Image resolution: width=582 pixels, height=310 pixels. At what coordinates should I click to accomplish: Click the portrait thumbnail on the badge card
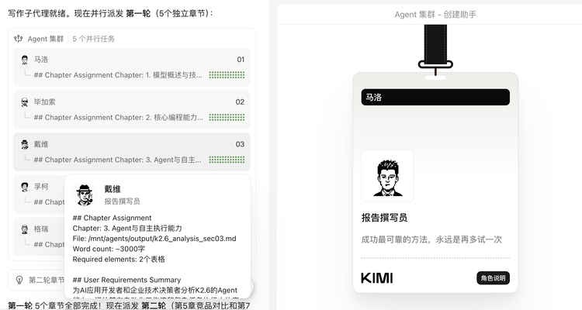(x=387, y=176)
